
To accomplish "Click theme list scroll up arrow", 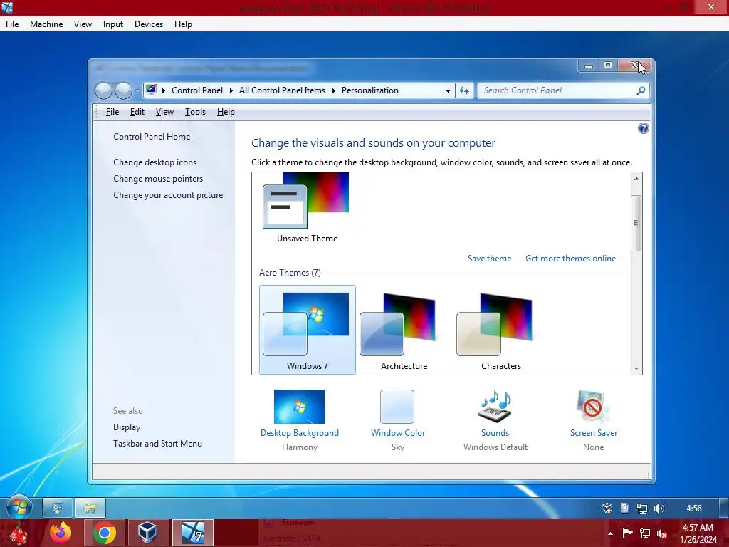I will [636, 179].
